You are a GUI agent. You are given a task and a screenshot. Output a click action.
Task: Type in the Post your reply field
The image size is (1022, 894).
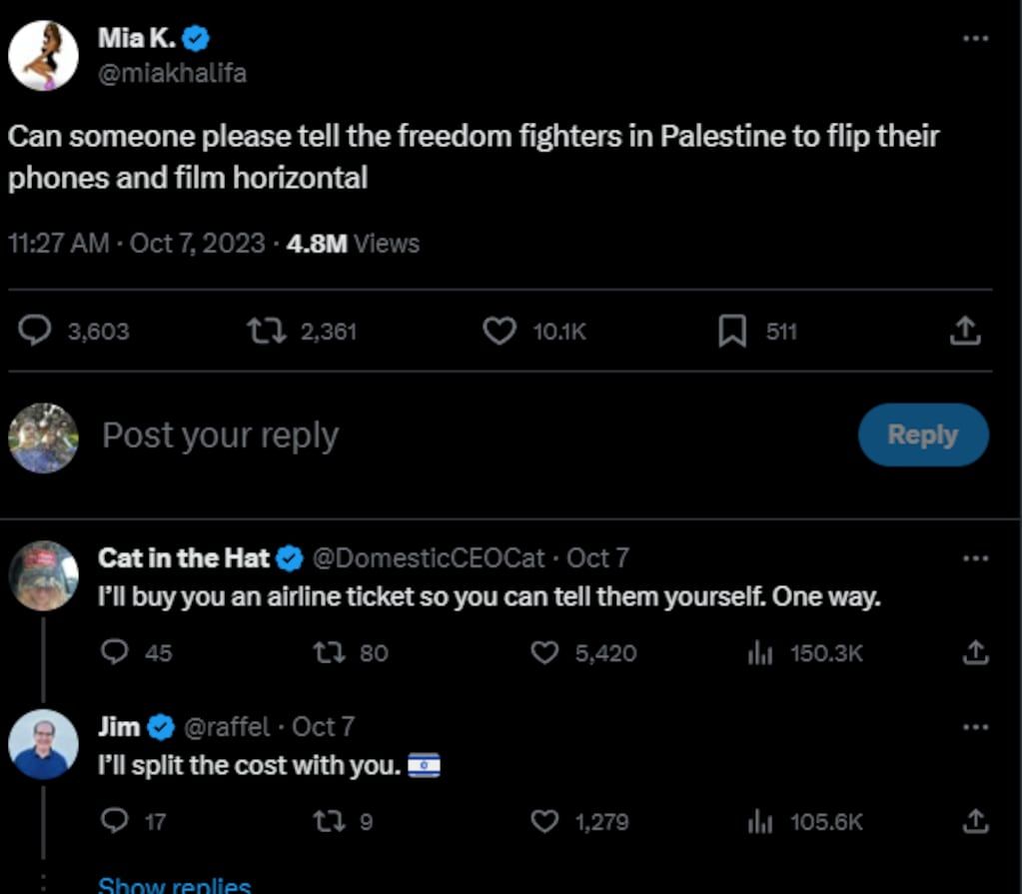pyautogui.click(x=400, y=436)
